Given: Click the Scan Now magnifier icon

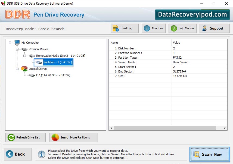Looking at the screenshot, I should [196, 154].
